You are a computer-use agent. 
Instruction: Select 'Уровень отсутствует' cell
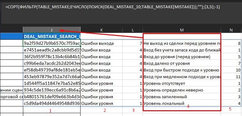[182, 83]
